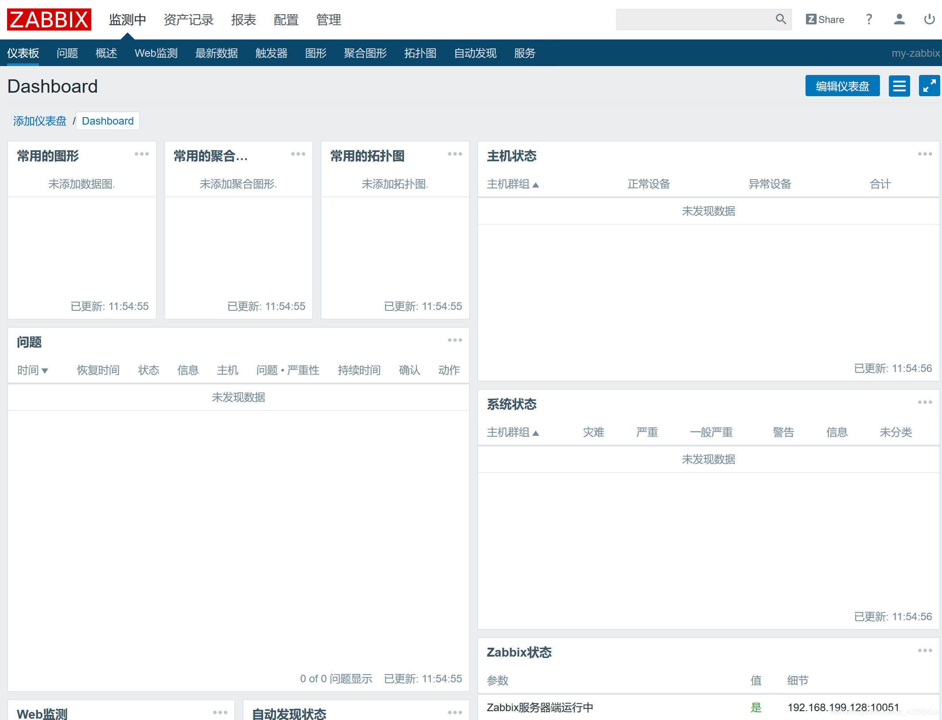Open options menu of 系统状态 widget
The width and height of the screenshot is (942, 720).
point(925,402)
